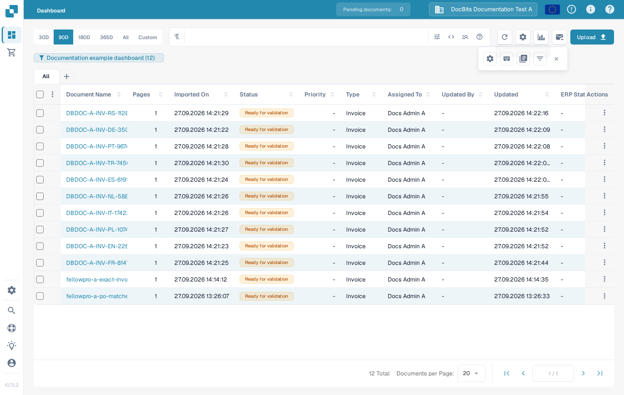Image resolution: width=624 pixels, height=395 pixels.
Task: Open keyboard shortcuts icon in popup
Action: [x=507, y=59]
